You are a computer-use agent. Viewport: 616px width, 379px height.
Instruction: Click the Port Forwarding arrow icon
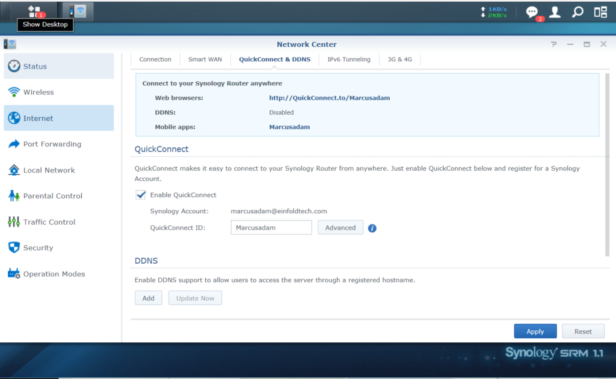(x=14, y=144)
